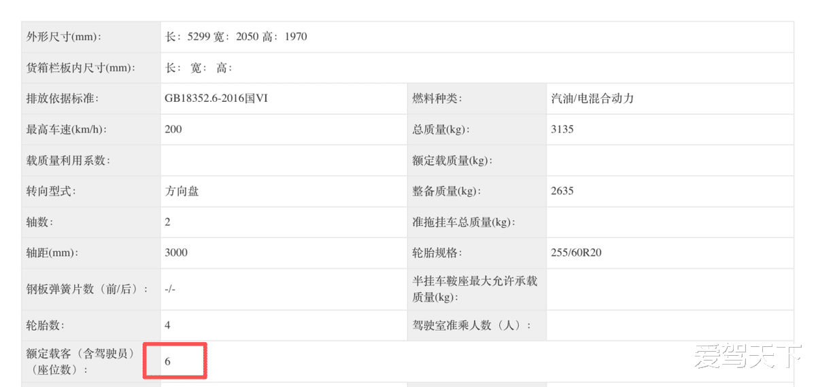Click the dimensions value 长：5299 宽：2050 高：1970
The width and height of the screenshot is (816, 387).
coord(236,37)
